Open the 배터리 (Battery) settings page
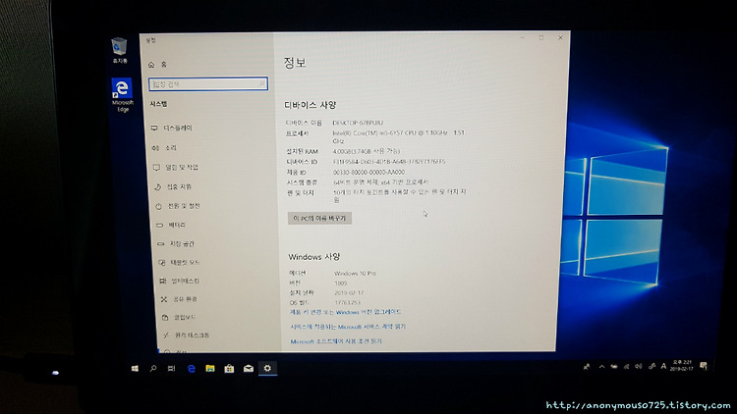Viewport: 737px width, 414px height. [171, 225]
